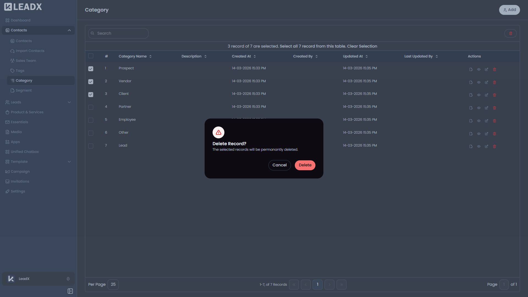Viewport: 528px width, 297px height.
Task: Click the search magnifier icon in search bar
Action: tap(93, 33)
